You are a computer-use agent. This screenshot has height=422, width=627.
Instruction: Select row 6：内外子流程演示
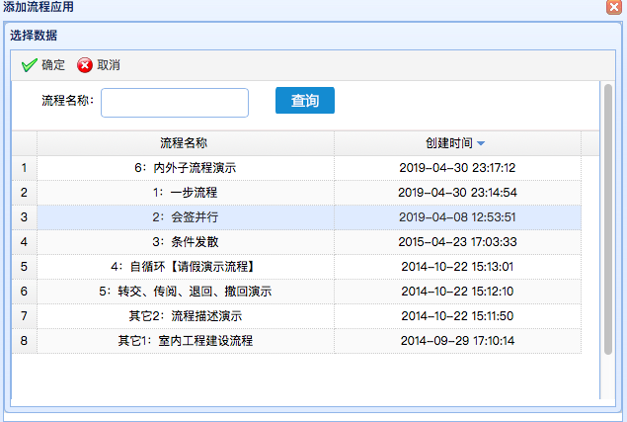pyautogui.click(x=296, y=168)
